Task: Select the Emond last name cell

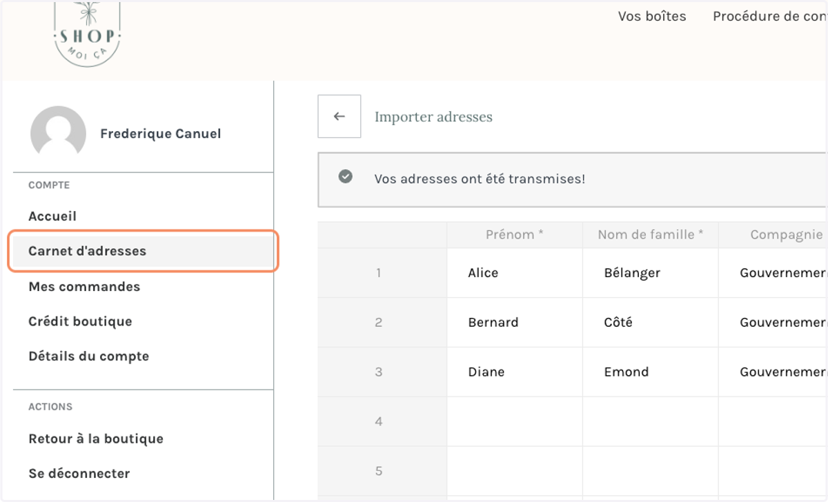Action: tap(651, 372)
